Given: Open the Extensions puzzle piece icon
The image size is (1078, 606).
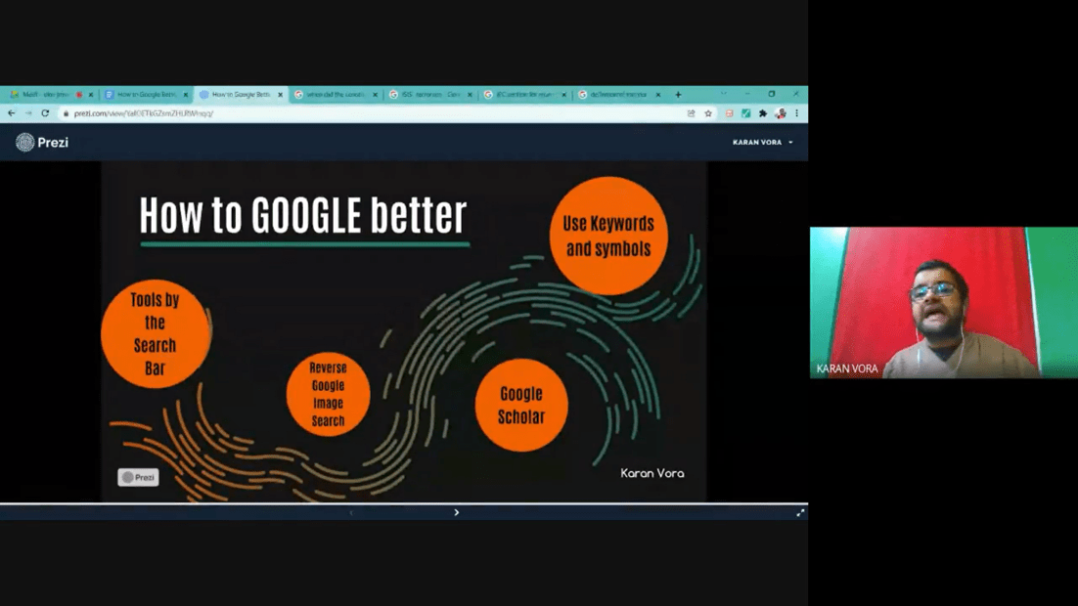Looking at the screenshot, I should click(763, 112).
